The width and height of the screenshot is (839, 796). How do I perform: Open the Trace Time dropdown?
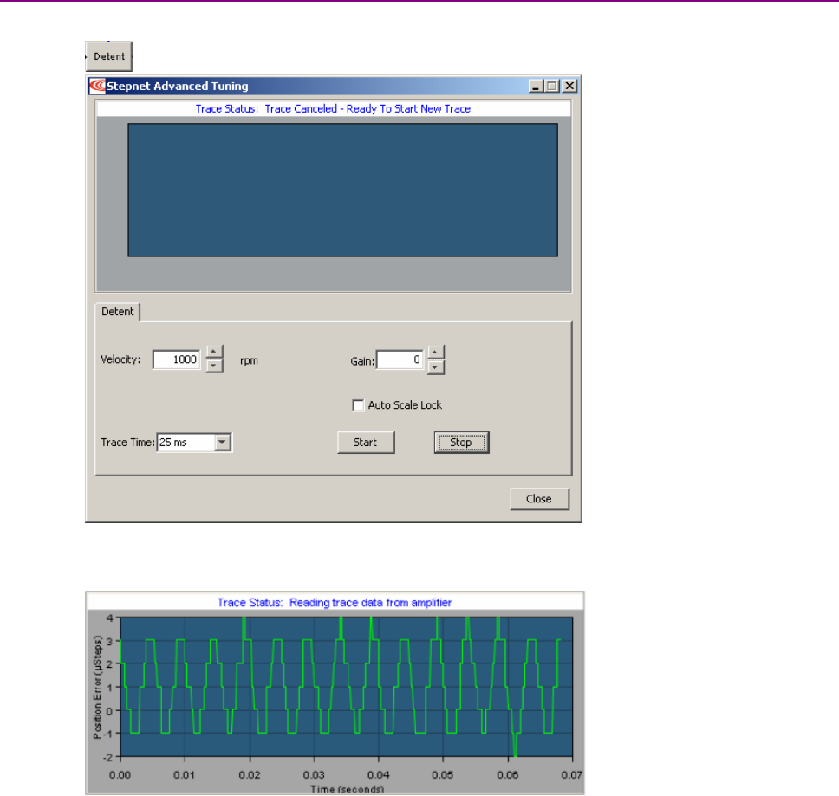[223, 442]
